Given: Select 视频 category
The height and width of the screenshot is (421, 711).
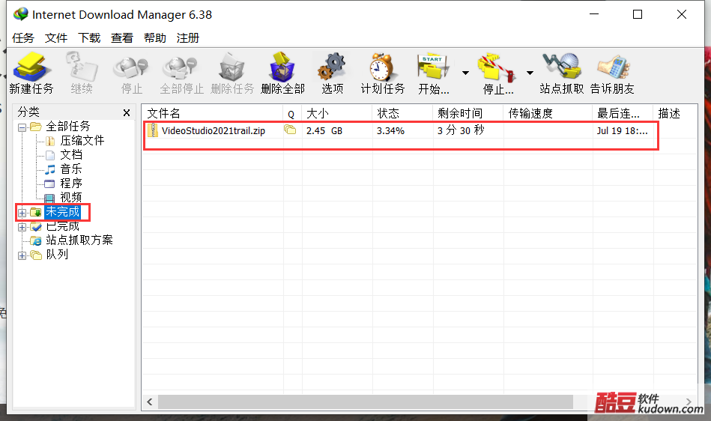Looking at the screenshot, I should click(71, 198).
